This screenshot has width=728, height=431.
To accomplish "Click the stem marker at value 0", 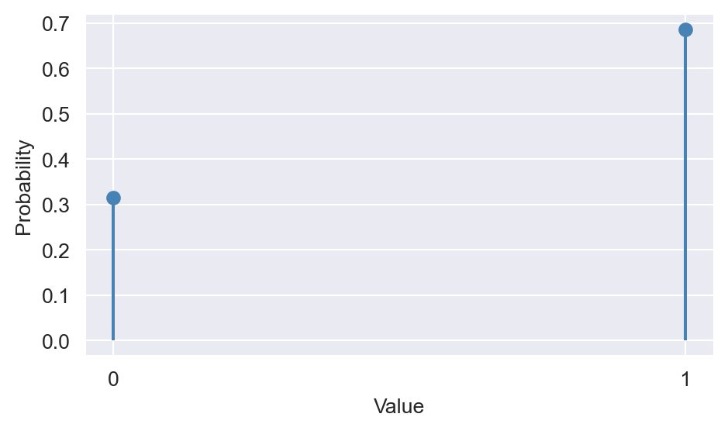I will 113,198.
